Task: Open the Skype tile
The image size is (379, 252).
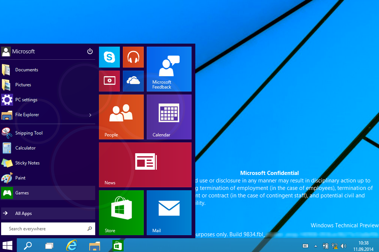Action: point(109,57)
